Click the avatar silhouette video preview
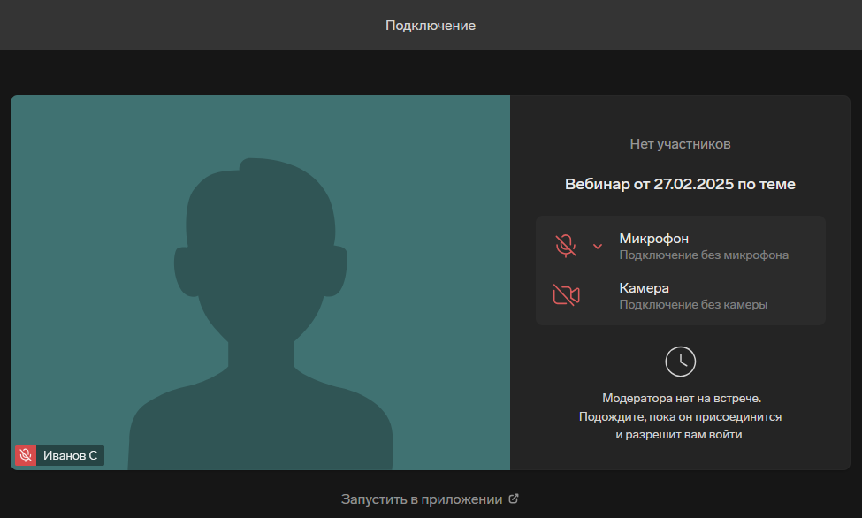This screenshot has width=862, height=518. tap(261, 283)
